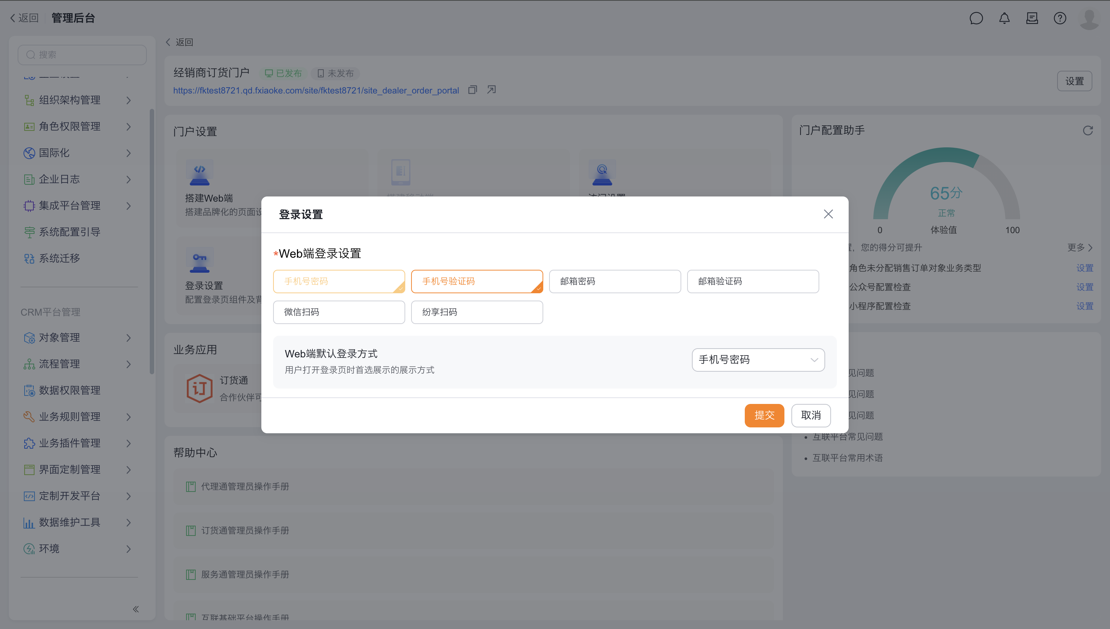Screen dimensions: 1110x629
Task: Click the task list icon in header
Action: (x=1032, y=18)
